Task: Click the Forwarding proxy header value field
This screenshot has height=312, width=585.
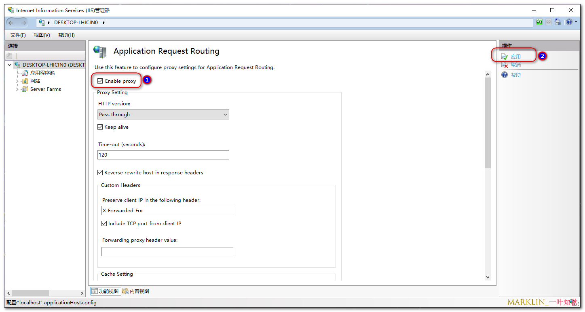Action: pos(167,251)
